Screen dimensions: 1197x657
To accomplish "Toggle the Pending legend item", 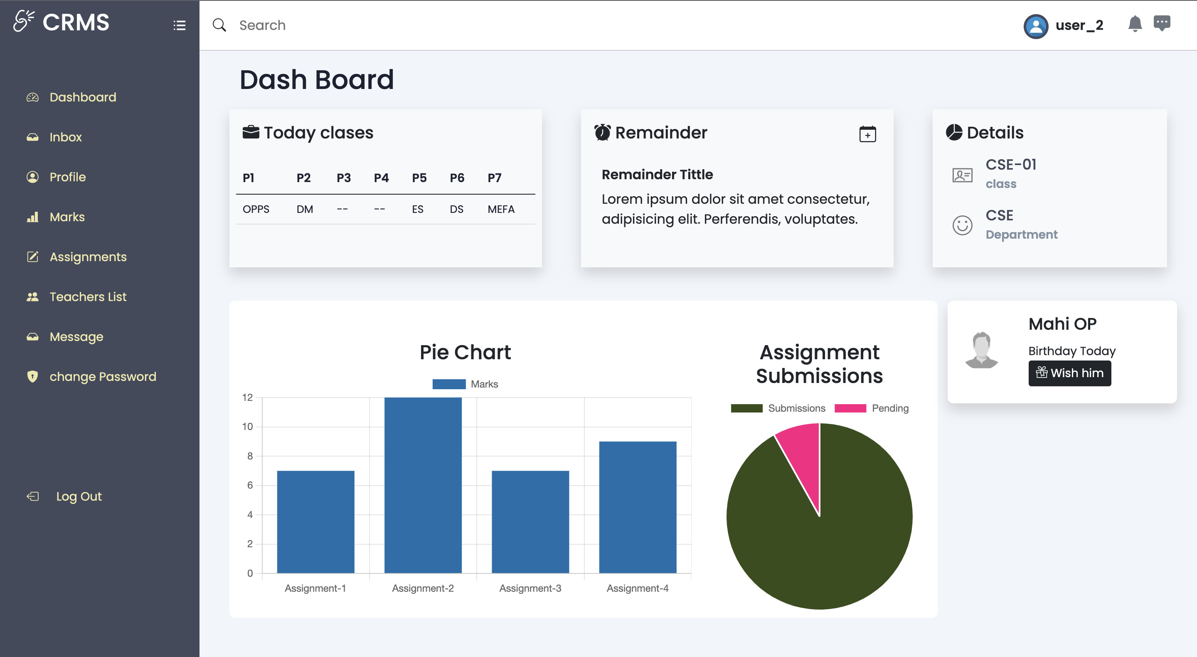I will coord(871,408).
